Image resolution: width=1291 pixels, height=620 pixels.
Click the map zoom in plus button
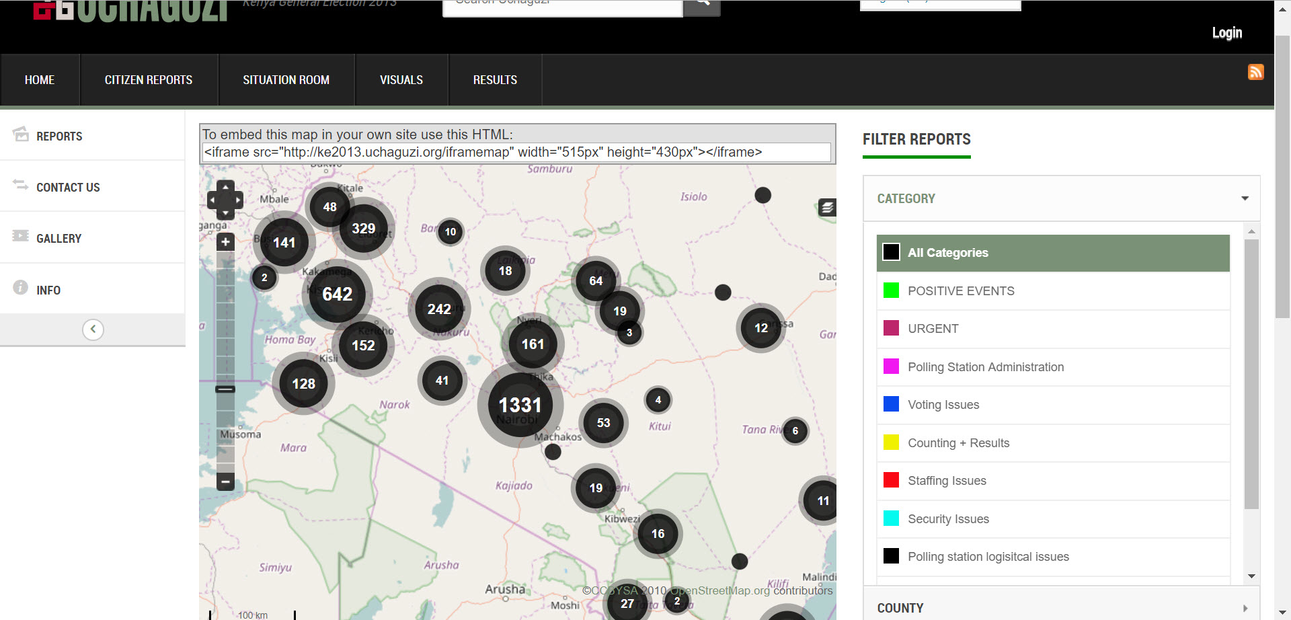pyautogui.click(x=225, y=242)
